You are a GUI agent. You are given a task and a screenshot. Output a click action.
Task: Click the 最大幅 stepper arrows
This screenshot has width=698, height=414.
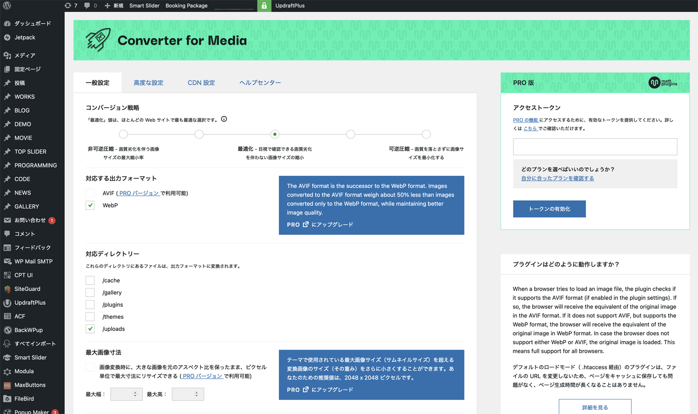[x=135, y=394]
